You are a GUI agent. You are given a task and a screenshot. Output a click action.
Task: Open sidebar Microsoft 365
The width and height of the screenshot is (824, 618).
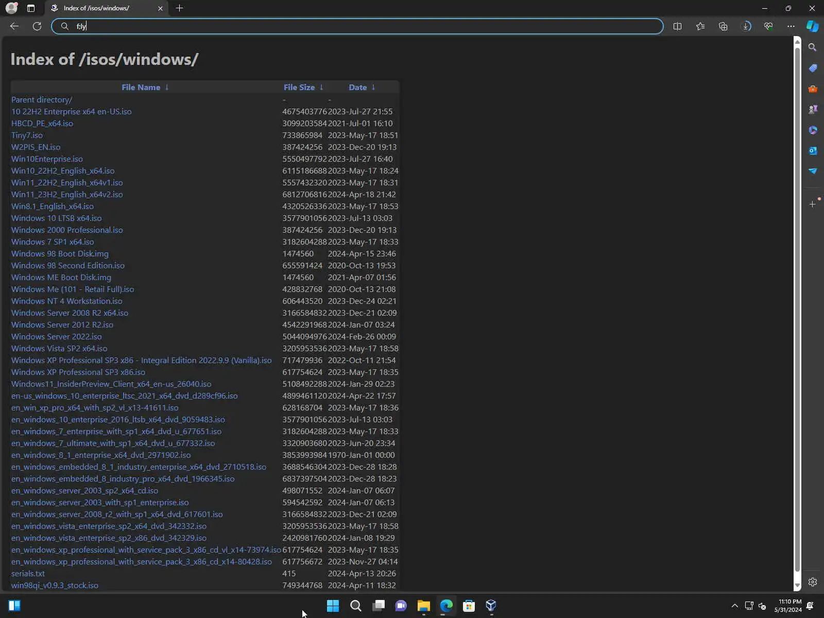point(813,130)
